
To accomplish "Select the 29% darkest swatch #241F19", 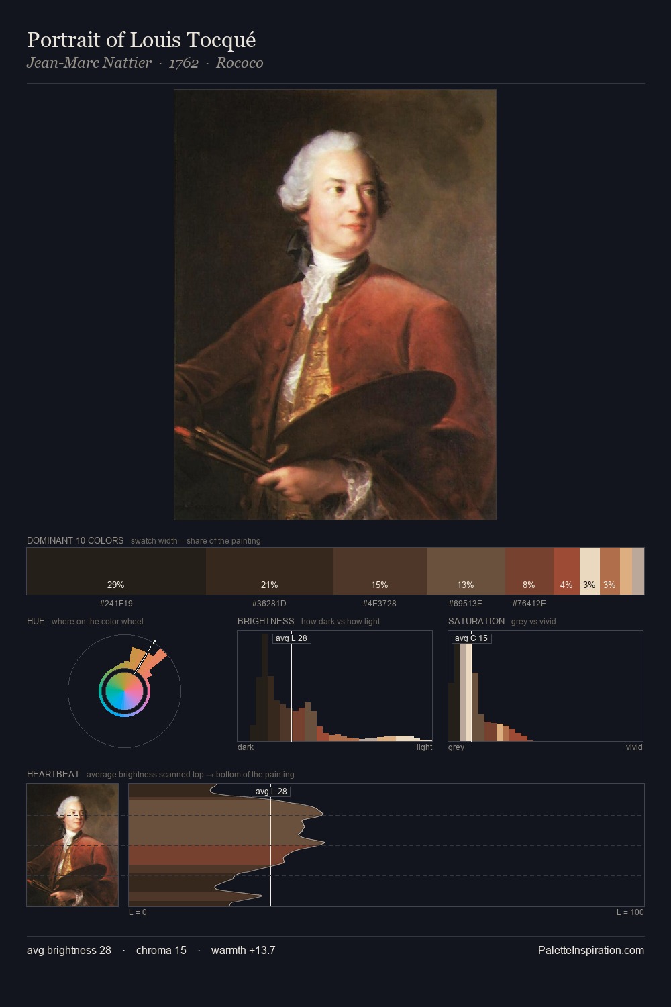I will (x=116, y=571).
